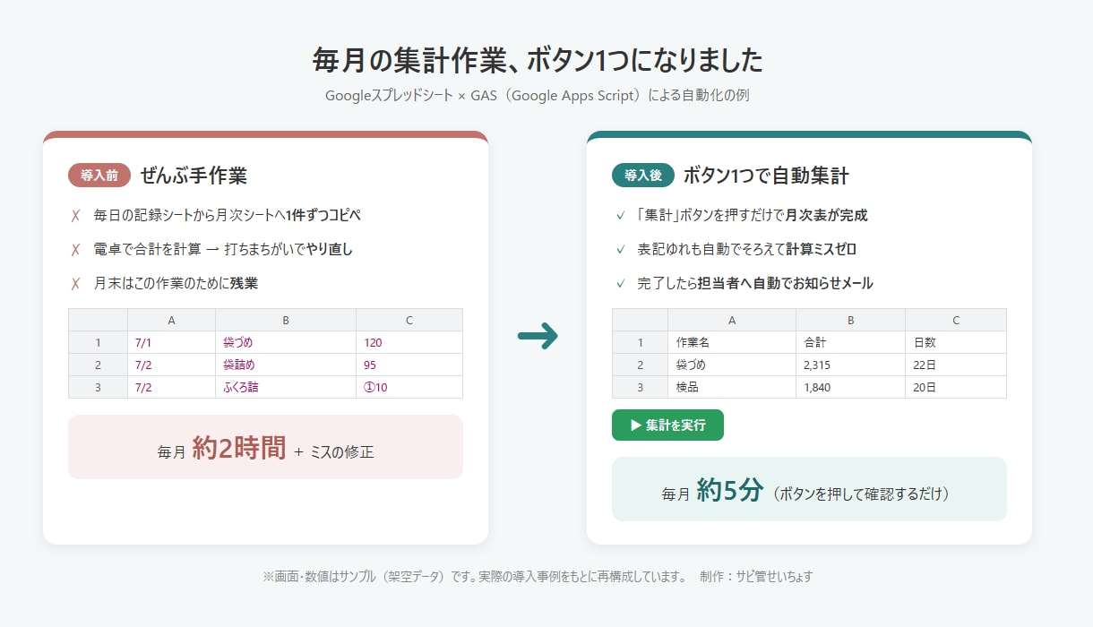
Task: Click the check mark beside 完了したら担当者へ
Action: [x=620, y=283]
